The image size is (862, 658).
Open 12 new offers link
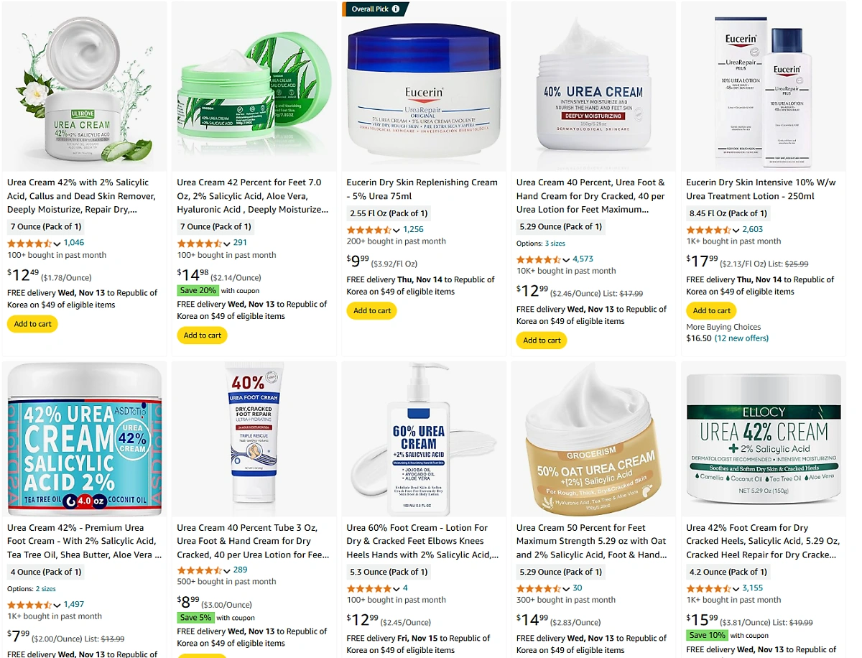[741, 338]
